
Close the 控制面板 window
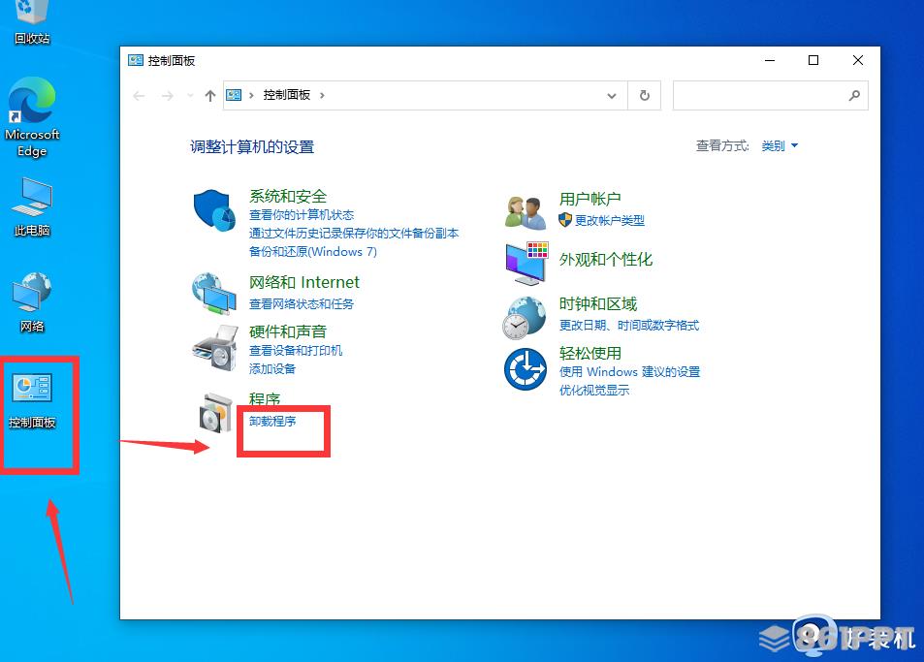[x=858, y=60]
